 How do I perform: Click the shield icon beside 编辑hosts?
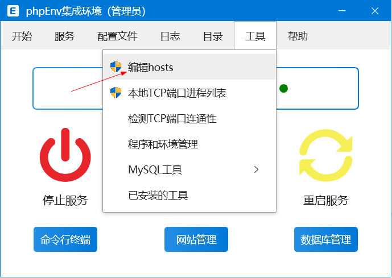click(115, 67)
